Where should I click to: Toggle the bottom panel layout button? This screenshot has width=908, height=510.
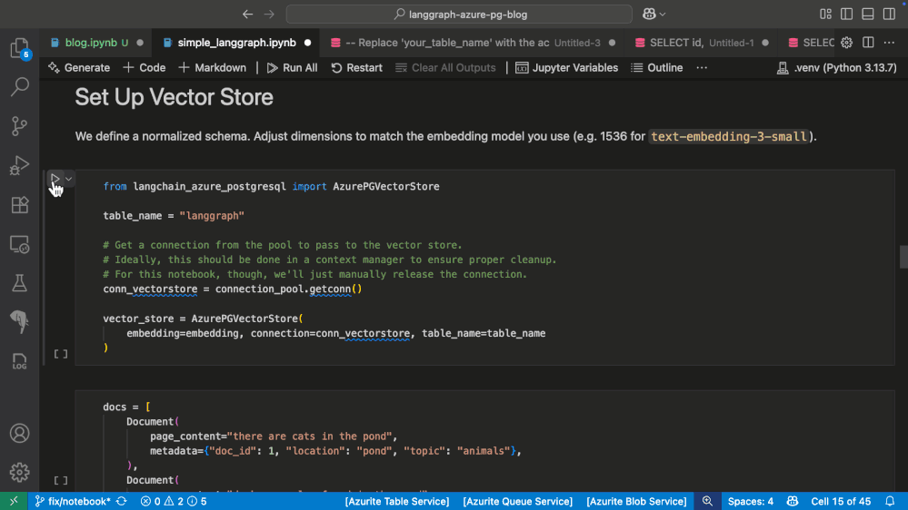pyautogui.click(x=867, y=15)
